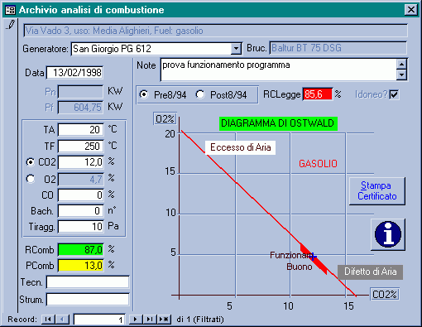Close the Archivio analisi di combustione window
Viewport: 422px width, 327px height.
[410, 10]
